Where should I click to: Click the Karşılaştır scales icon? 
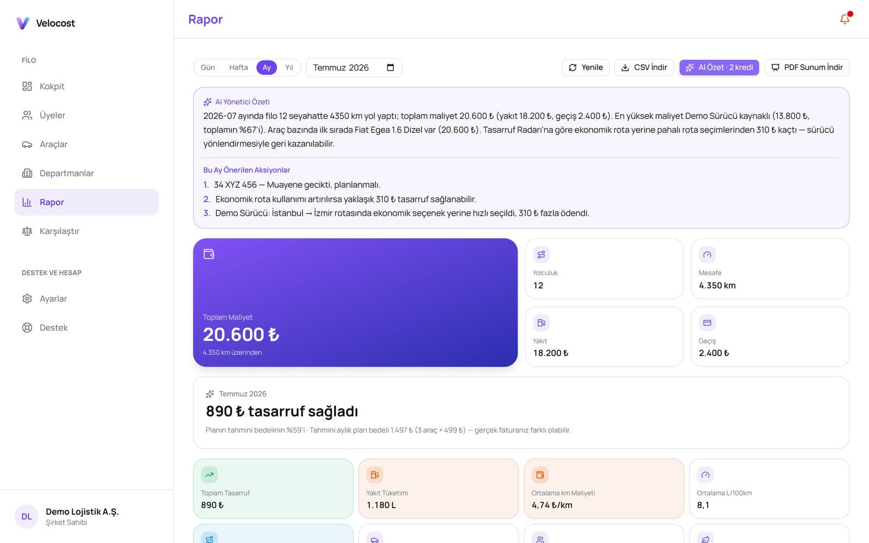click(x=27, y=231)
